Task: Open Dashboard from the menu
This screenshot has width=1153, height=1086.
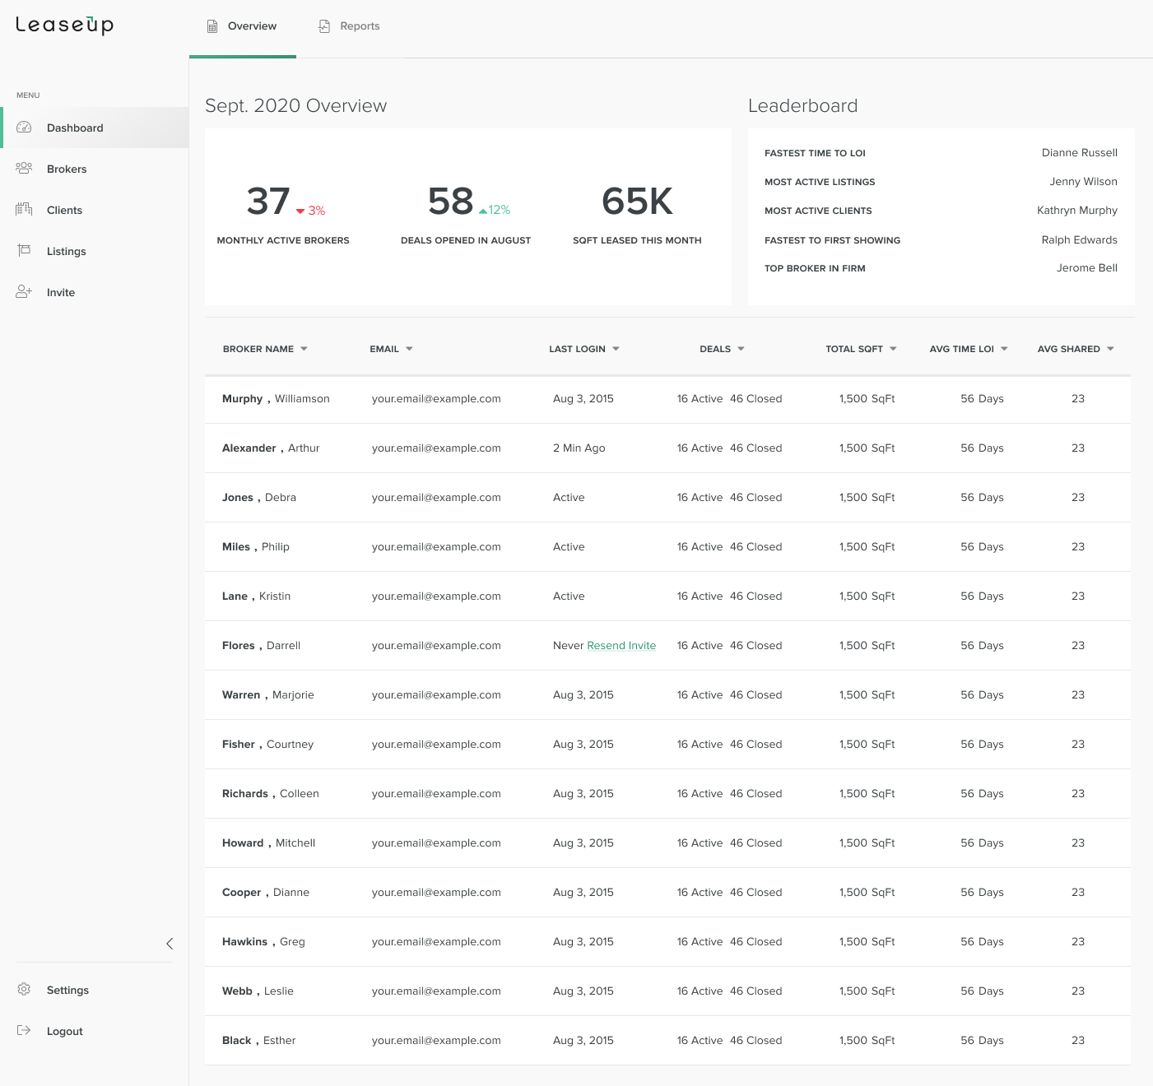Action: tap(95, 128)
